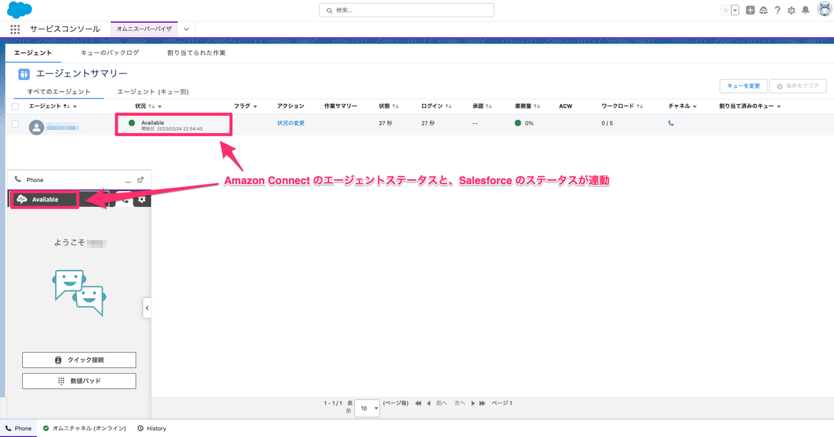Screen dimensions: 834x437
Task: Click the phone channel icon in row
Action: (671, 123)
